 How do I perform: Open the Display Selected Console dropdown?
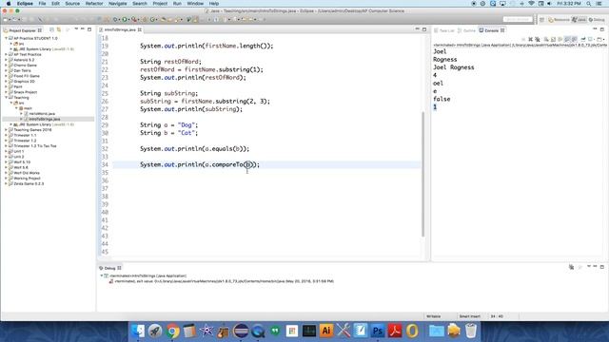594,39
